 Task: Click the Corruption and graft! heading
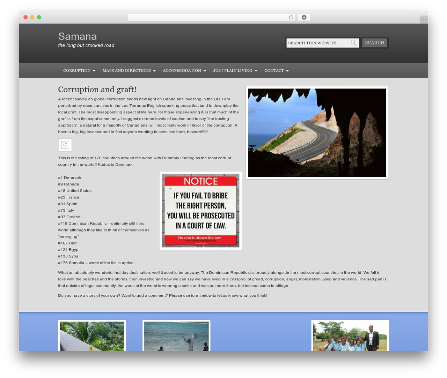[97, 90]
